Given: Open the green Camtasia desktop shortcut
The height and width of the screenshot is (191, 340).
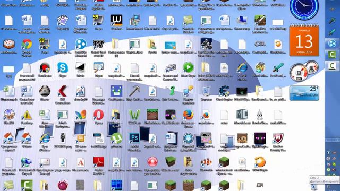Looking at the screenshot, I should [x=27, y=185].
